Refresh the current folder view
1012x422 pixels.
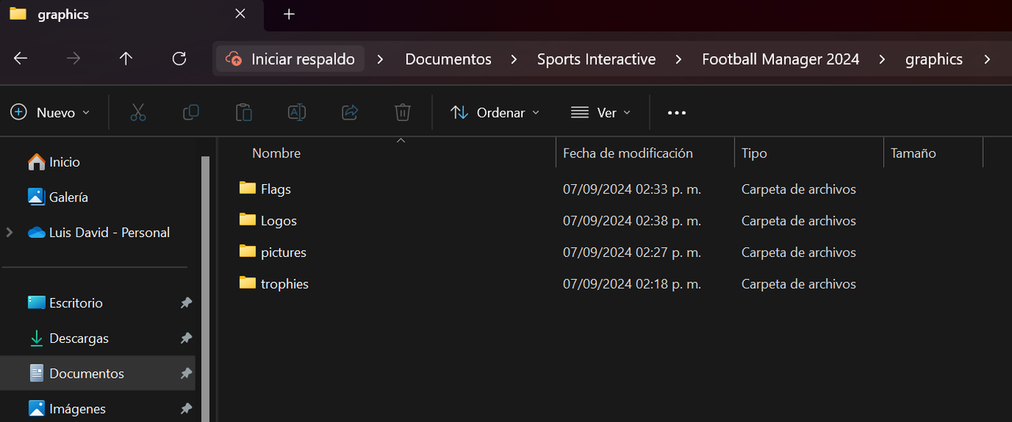click(179, 58)
